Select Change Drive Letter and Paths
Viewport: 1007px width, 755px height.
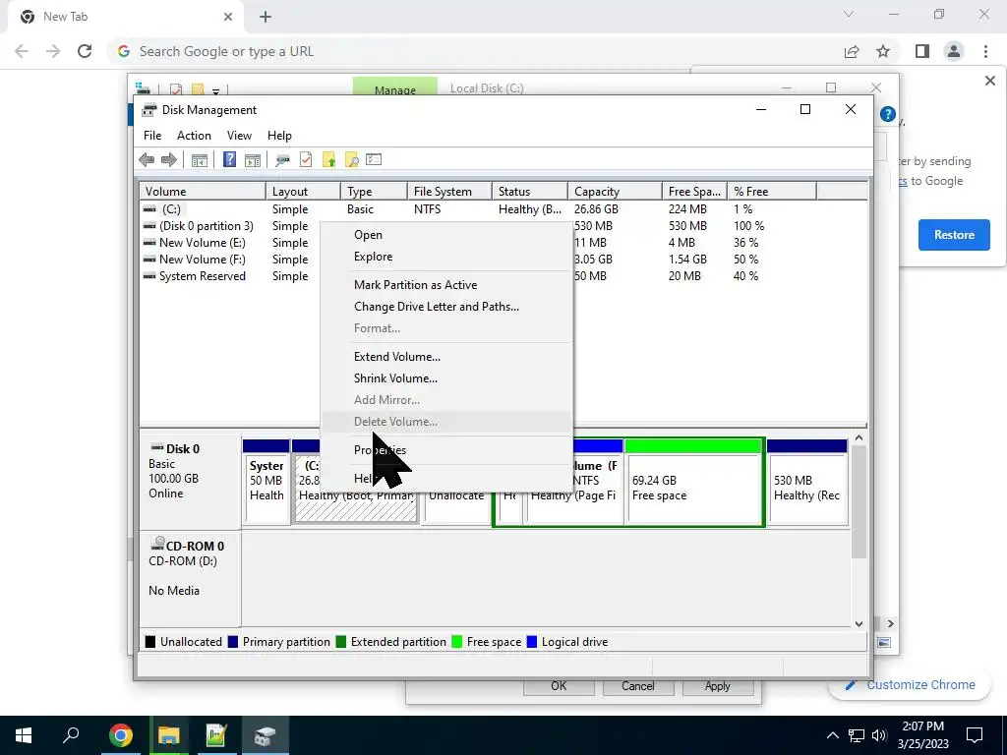[446, 307]
